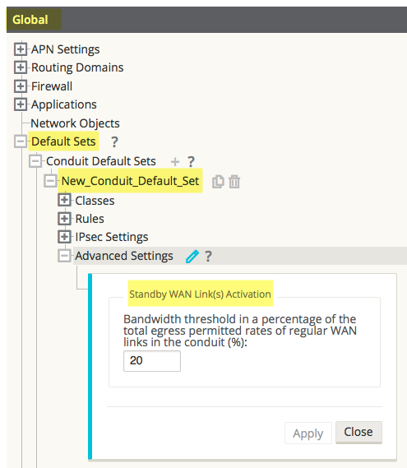Clone New_Conduit_Default_Set with copy icon
The width and height of the screenshot is (407, 468).
pyautogui.click(x=218, y=182)
